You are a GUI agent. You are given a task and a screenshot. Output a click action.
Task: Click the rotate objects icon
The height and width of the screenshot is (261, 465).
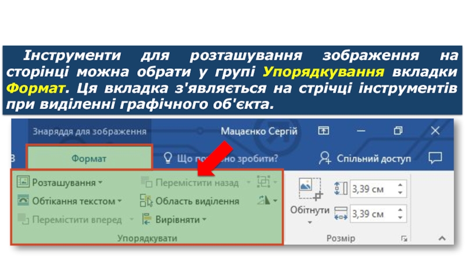(264, 200)
